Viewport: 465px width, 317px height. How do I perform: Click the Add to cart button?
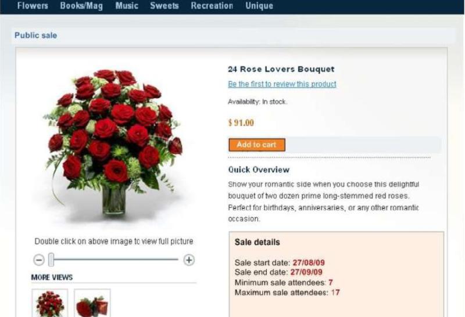(x=257, y=145)
